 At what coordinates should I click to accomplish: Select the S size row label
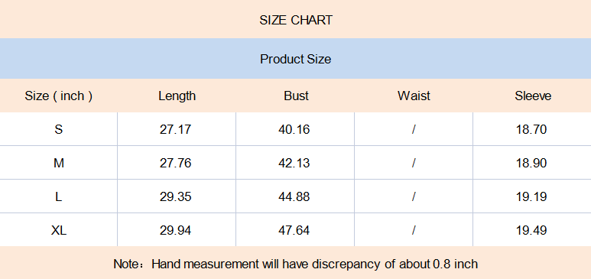(x=58, y=129)
